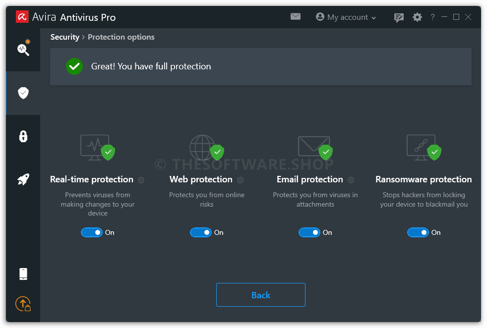Click the Real-time protection monitor icon
487x328 pixels.
click(98, 147)
